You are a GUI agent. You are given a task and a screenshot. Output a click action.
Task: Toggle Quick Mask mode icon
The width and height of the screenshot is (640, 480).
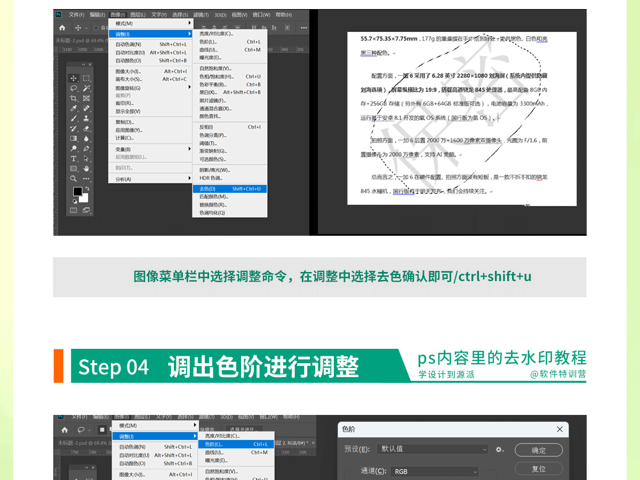tap(74, 210)
